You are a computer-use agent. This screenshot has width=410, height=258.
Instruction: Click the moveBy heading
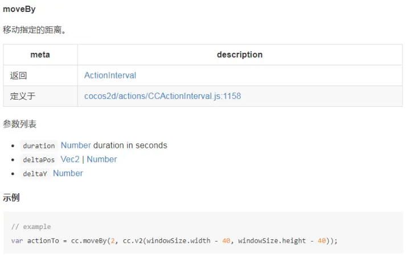tap(20, 9)
